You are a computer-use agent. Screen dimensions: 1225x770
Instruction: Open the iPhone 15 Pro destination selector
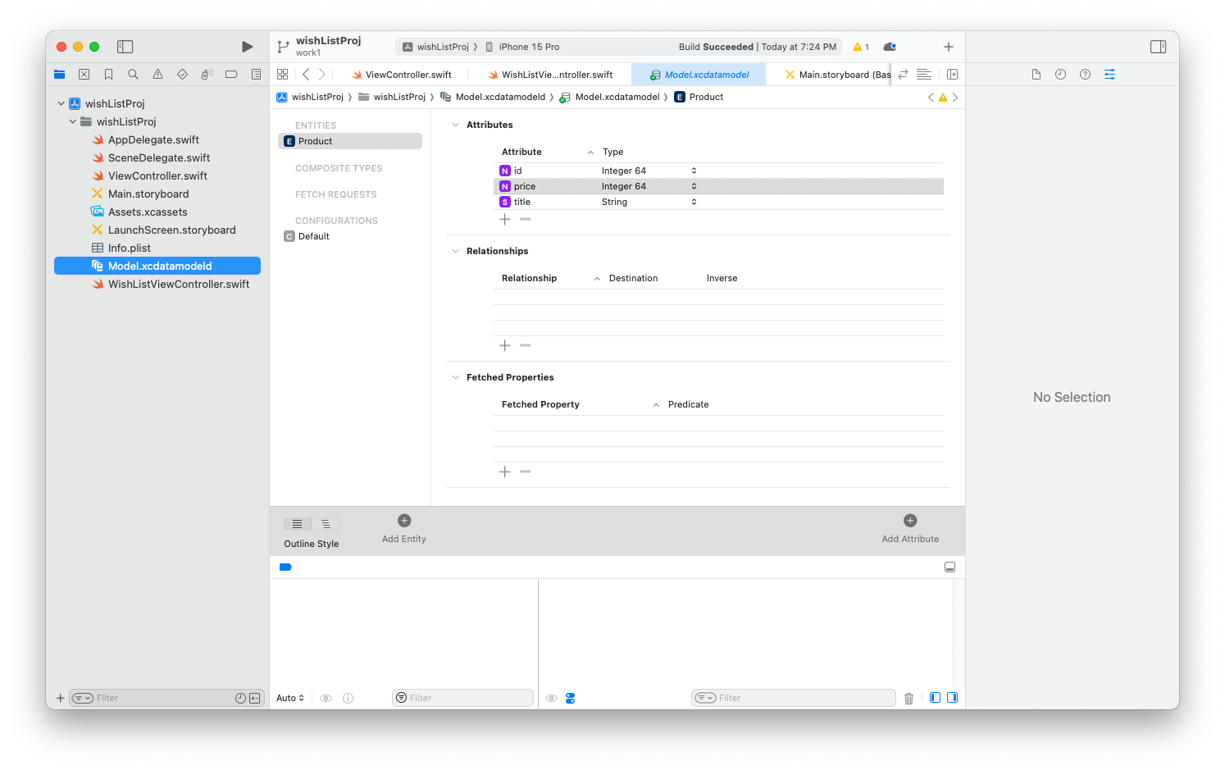click(x=522, y=47)
